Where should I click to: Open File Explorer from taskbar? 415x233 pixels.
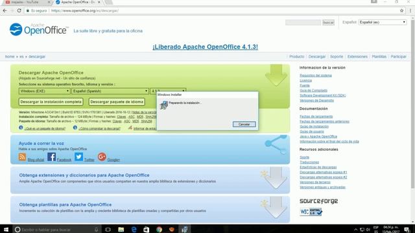click(x=121, y=230)
